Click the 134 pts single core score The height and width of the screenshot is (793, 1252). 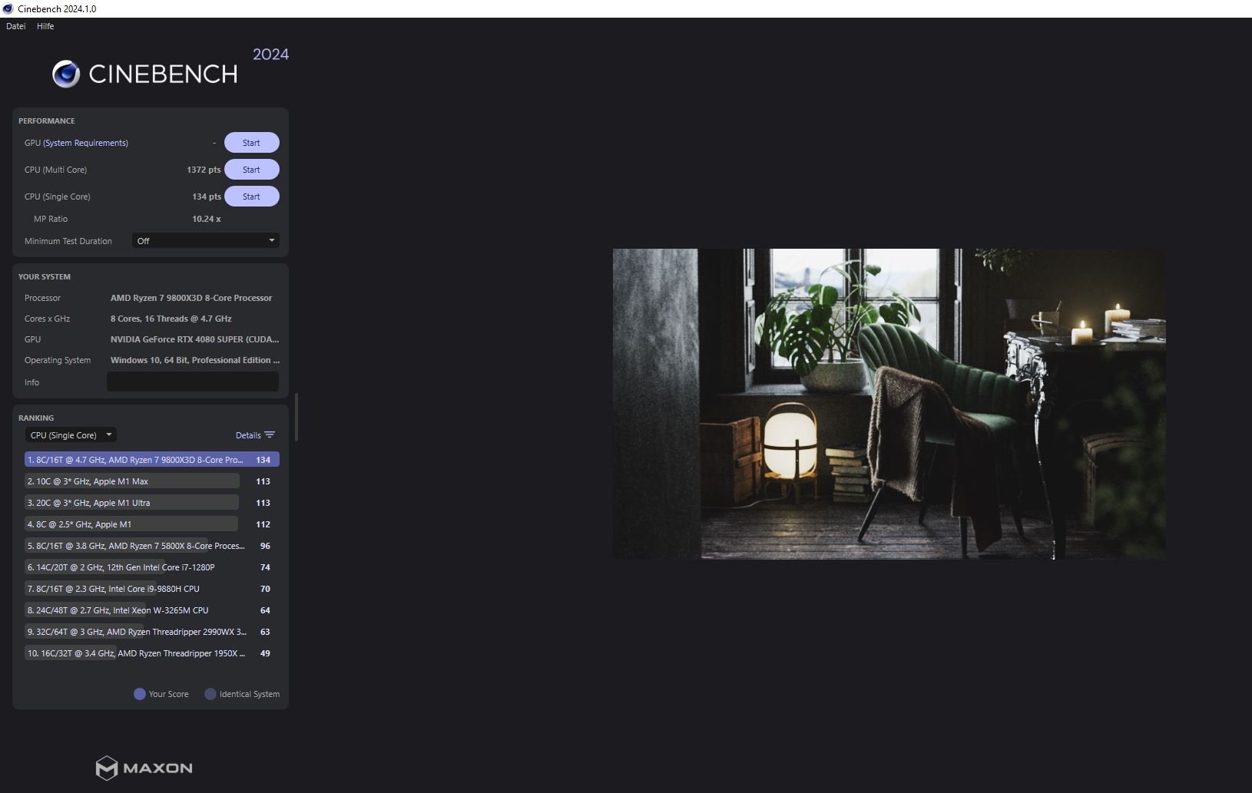207,197
